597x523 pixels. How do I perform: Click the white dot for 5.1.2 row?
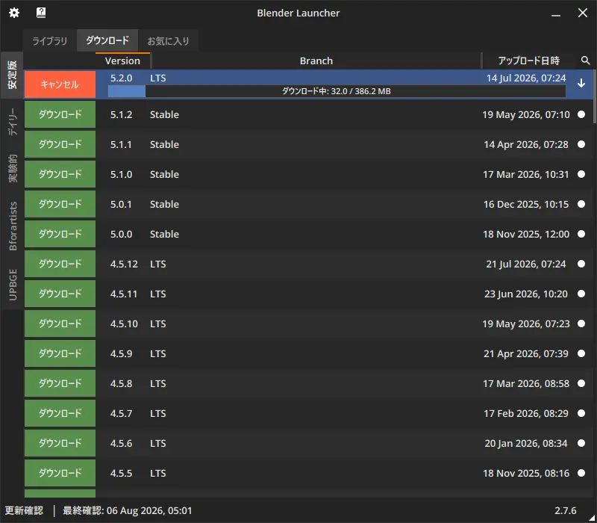pos(581,114)
